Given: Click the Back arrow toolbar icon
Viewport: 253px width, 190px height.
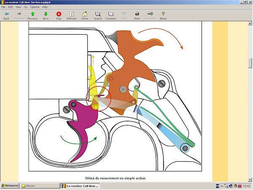Looking at the screenshot, I should tap(6, 16).
